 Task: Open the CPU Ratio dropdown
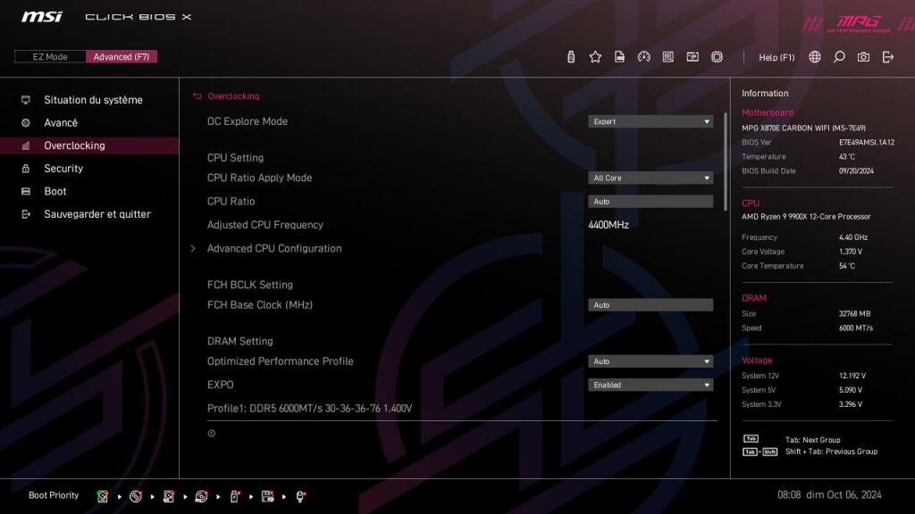click(x=651, y=201)
